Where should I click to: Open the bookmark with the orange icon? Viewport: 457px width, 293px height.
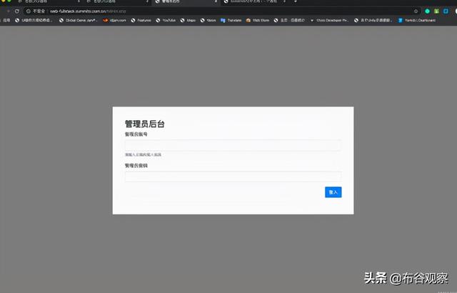point(114,20)
